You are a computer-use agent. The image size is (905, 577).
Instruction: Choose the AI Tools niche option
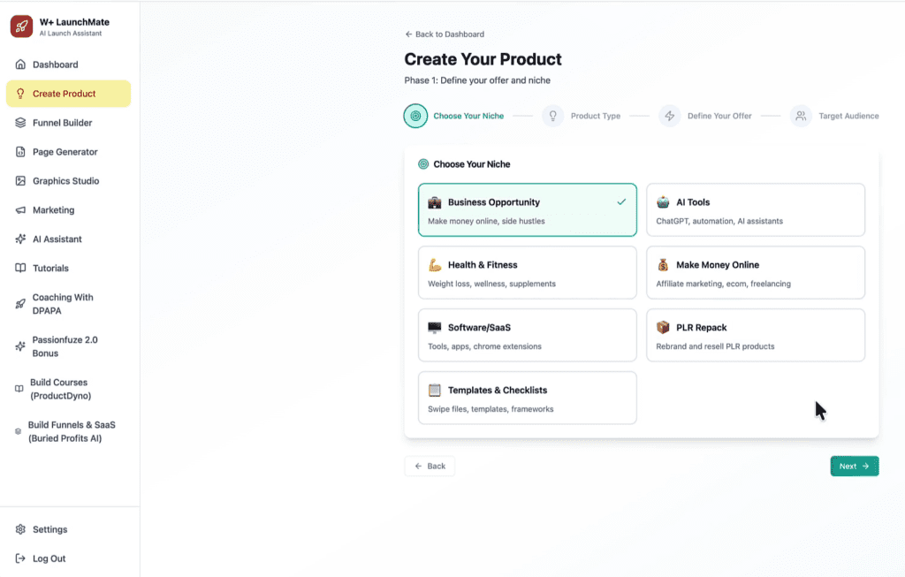pos(755,210)
